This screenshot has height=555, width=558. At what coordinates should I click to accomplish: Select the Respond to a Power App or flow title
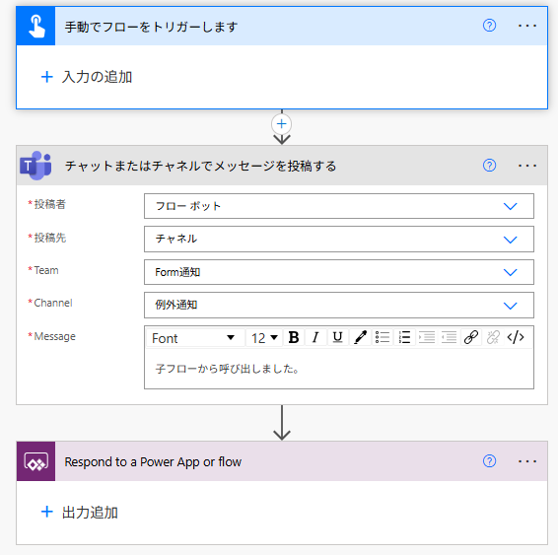[153, 461]
